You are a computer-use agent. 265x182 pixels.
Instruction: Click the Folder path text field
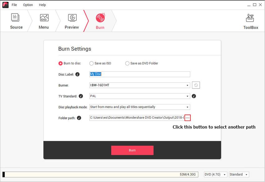(x=137, y=118)
